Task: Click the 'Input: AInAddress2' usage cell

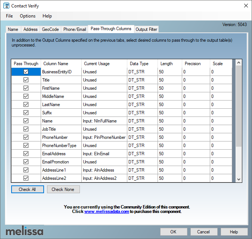Action: (104, 178)
